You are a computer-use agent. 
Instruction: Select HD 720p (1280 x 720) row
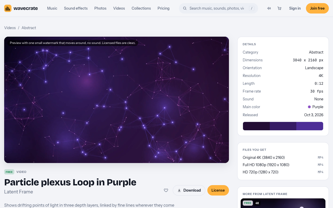coord(283,172)
